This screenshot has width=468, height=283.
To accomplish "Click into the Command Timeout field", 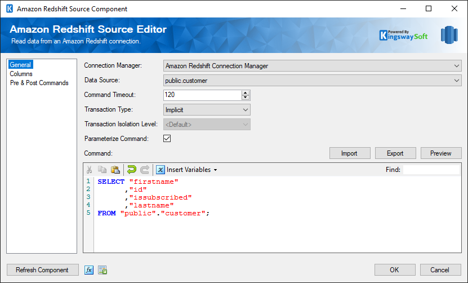I will click(202, 95).
